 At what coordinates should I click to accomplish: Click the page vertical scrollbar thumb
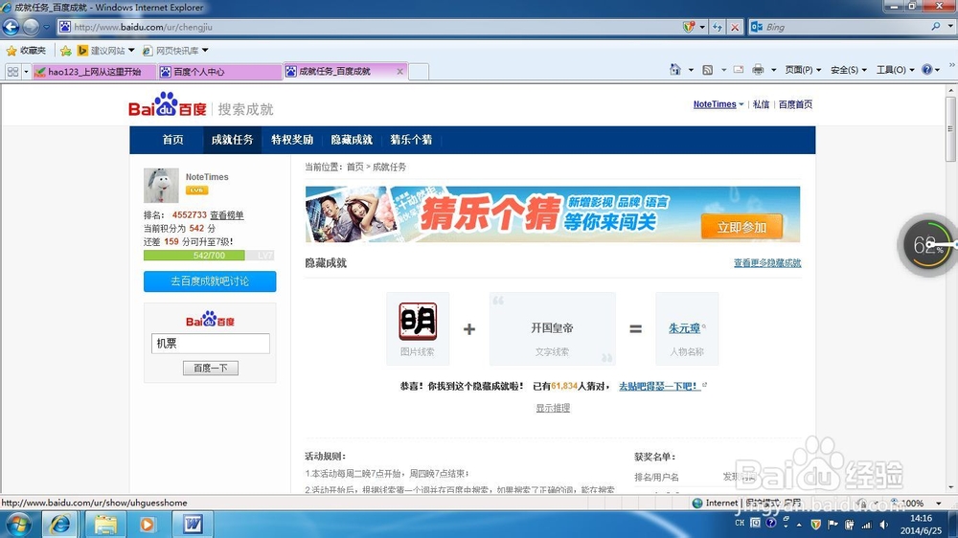tap(950, 129)
